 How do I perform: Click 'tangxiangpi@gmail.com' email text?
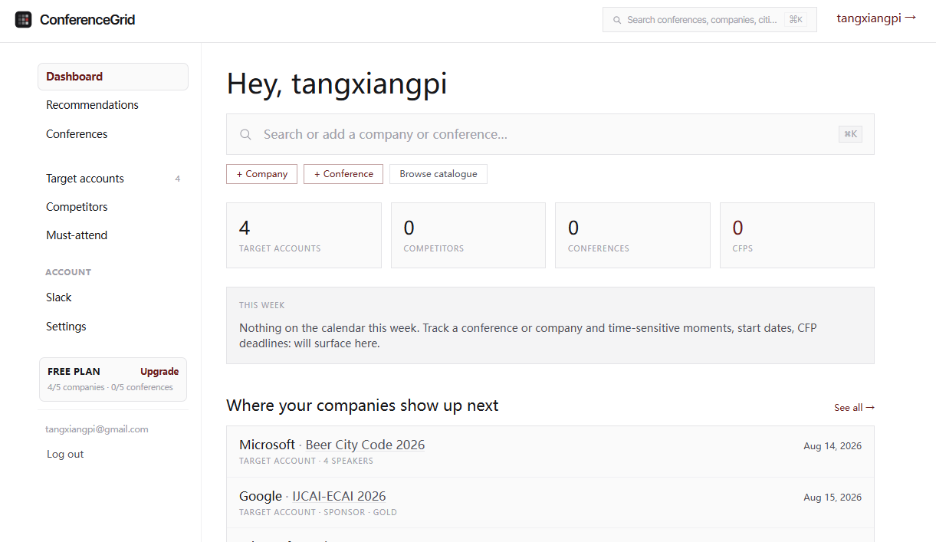97,429
